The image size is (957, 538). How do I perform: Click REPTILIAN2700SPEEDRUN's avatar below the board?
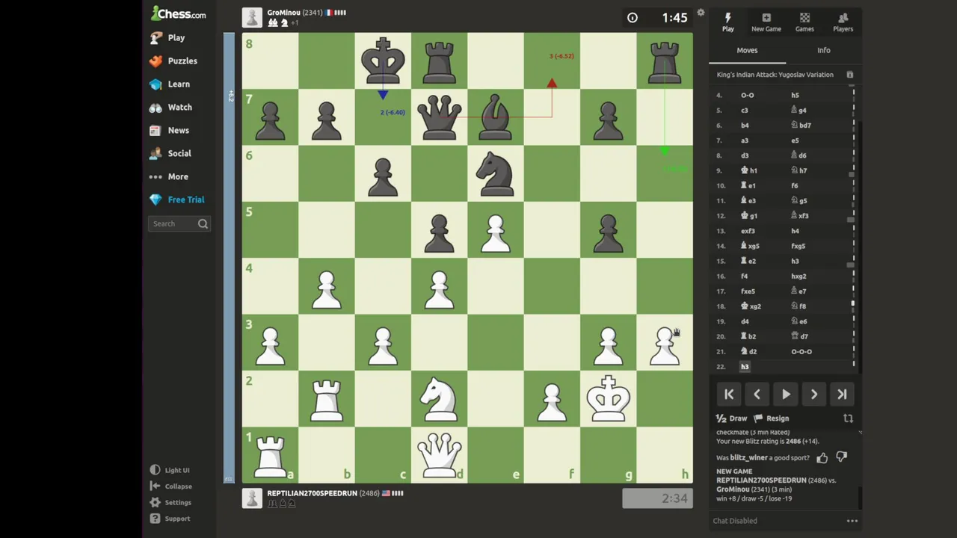coord(252,498)
